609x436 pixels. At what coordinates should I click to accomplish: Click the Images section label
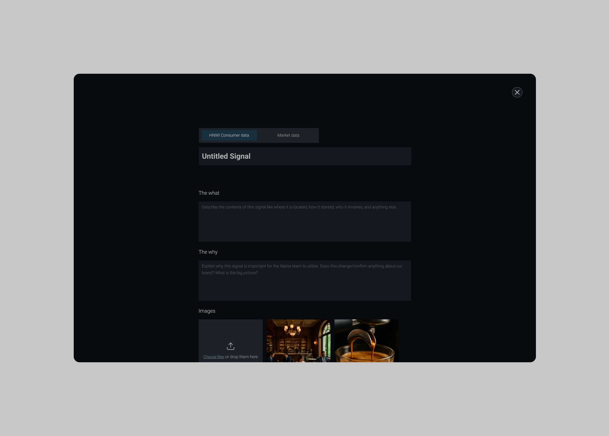pyautogui.click(x=207, y=311)
